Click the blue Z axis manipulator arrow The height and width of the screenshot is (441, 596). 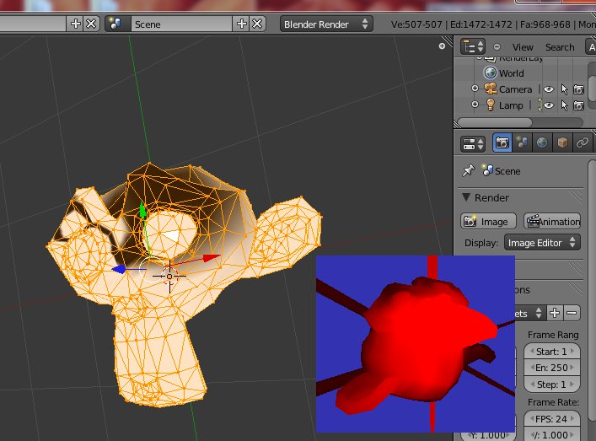tap(119, 269)
